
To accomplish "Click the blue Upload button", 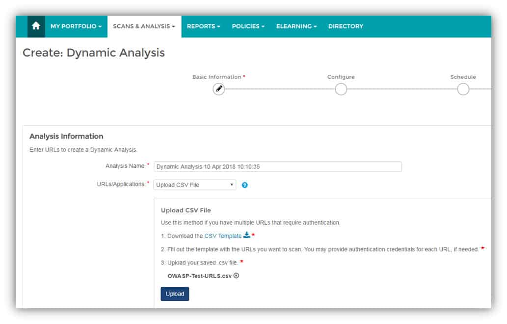I will pyautogui.click(x=175, y=294).
